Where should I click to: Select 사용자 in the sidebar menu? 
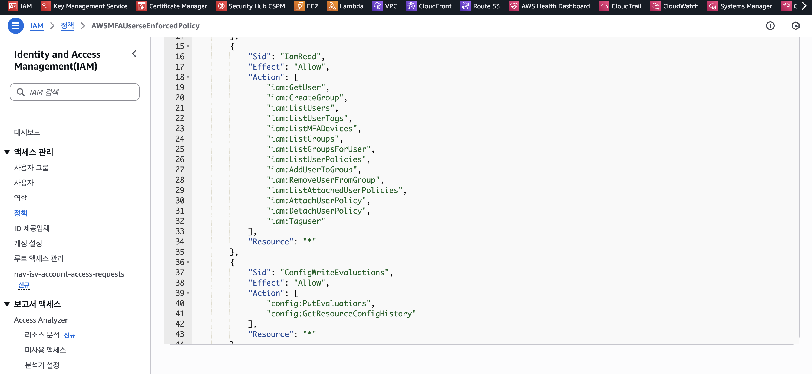point(24,183)
